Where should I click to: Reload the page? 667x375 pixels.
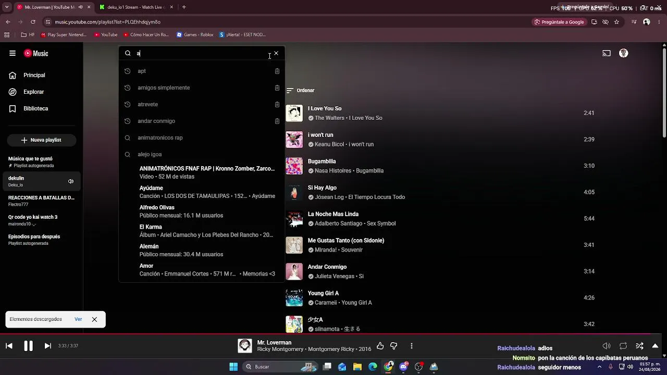tap(33, 22)
